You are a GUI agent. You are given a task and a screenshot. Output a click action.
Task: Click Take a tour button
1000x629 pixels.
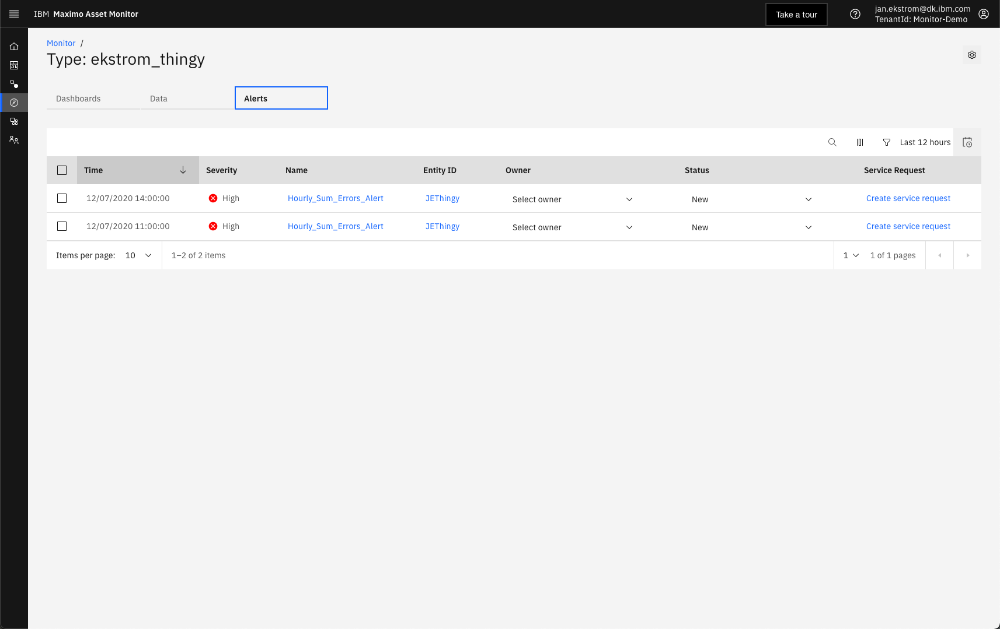796,15
